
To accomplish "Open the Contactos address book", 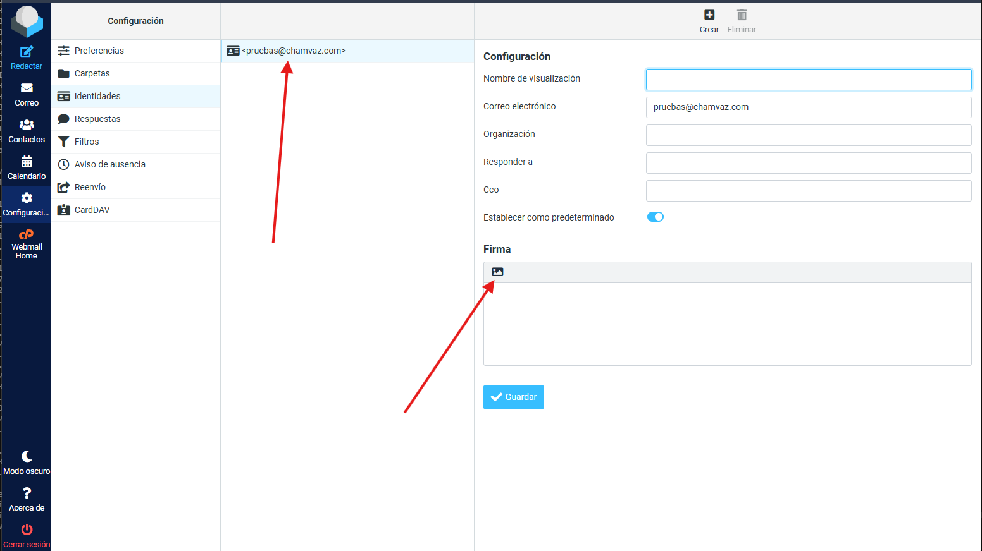I will 27,125.
